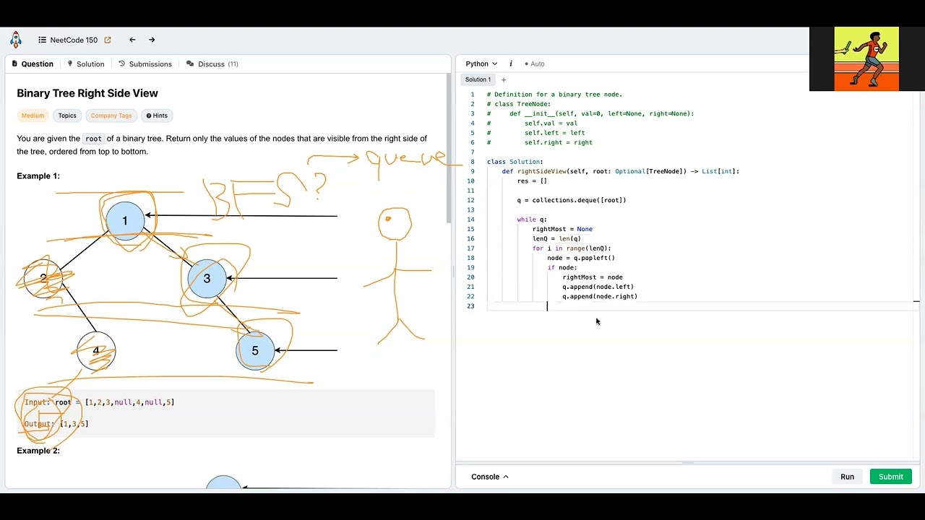
Task: Click code line 'class Solution:'
Action: pos(515,162)
